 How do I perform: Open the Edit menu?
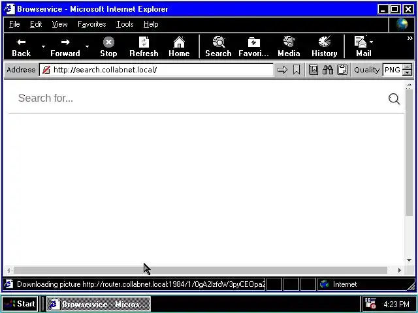click(x=36, y=24)
